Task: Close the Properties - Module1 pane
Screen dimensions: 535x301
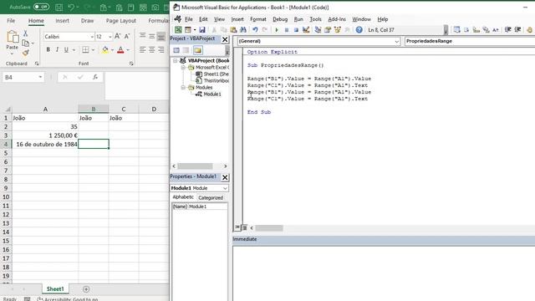Action: 225,177
